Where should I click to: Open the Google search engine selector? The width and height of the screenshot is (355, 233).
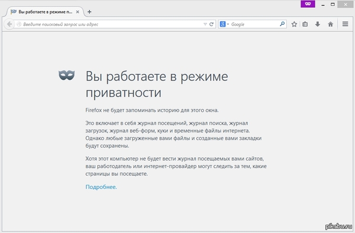[x=224, y=24]
